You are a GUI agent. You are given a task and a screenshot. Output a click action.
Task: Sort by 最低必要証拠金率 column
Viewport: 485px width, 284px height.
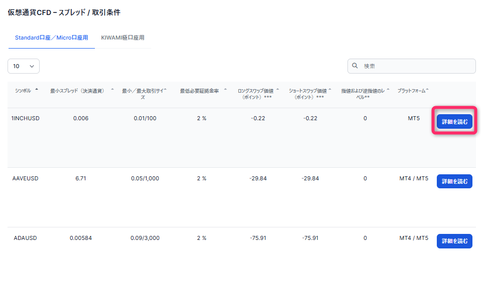point(199,91)
